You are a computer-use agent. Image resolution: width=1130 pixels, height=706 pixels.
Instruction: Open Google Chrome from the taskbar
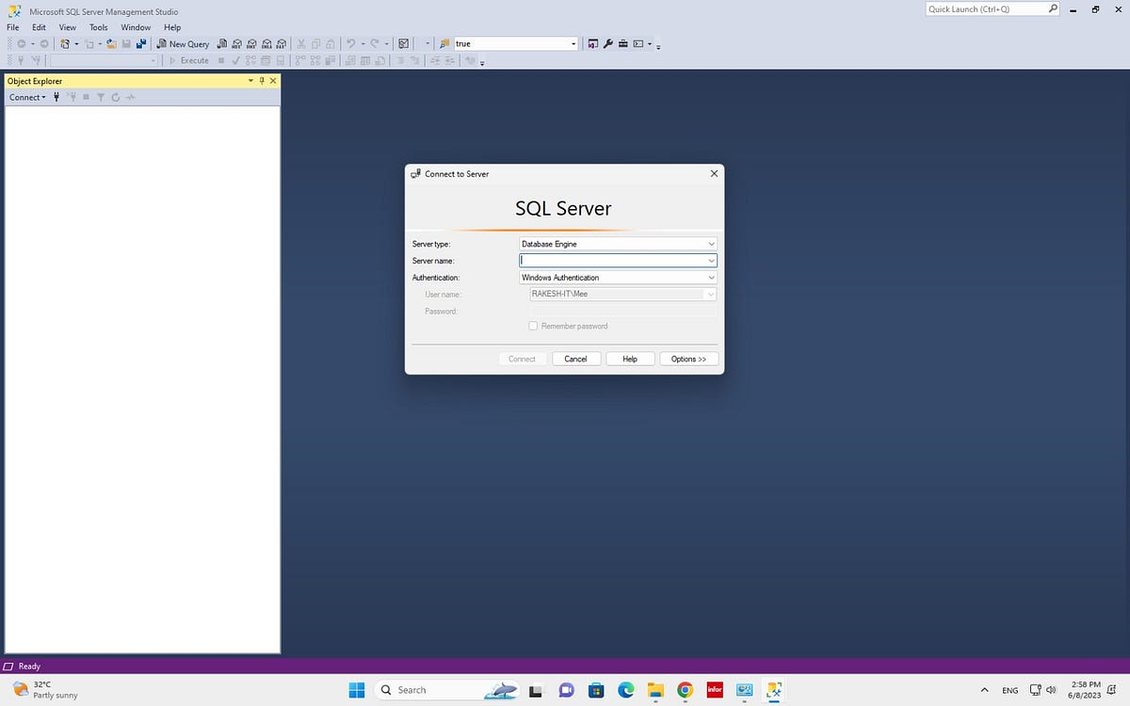(686, 690)
